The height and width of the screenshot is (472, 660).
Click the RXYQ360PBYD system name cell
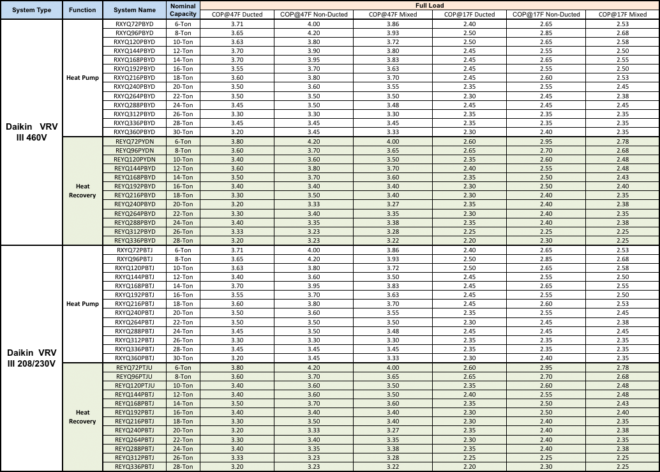(134, 132)
